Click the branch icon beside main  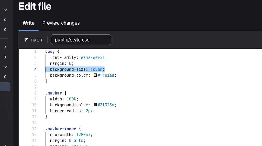[26, 40]
